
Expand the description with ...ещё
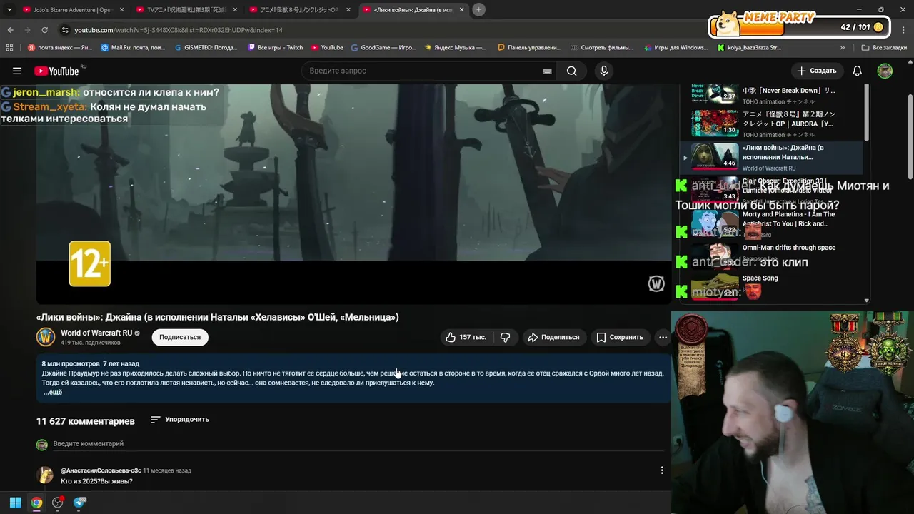53,392
